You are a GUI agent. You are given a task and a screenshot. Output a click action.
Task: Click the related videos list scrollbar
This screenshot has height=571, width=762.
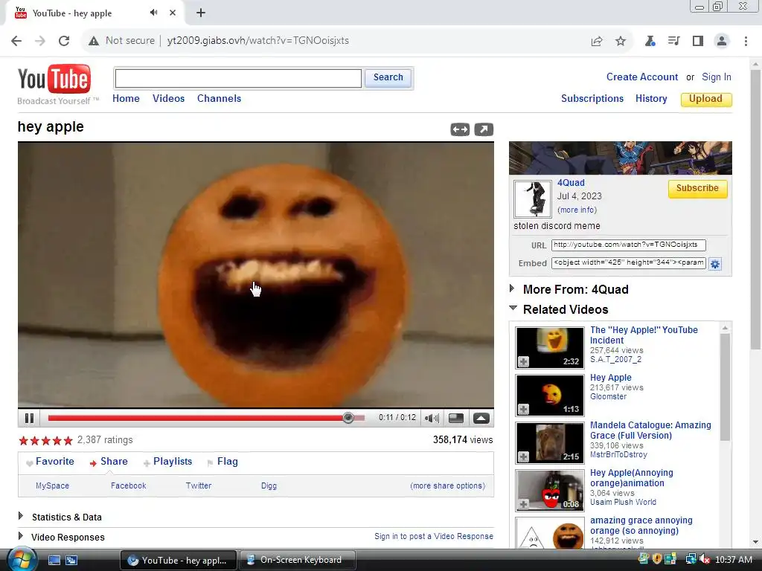(x=725, y=387)
